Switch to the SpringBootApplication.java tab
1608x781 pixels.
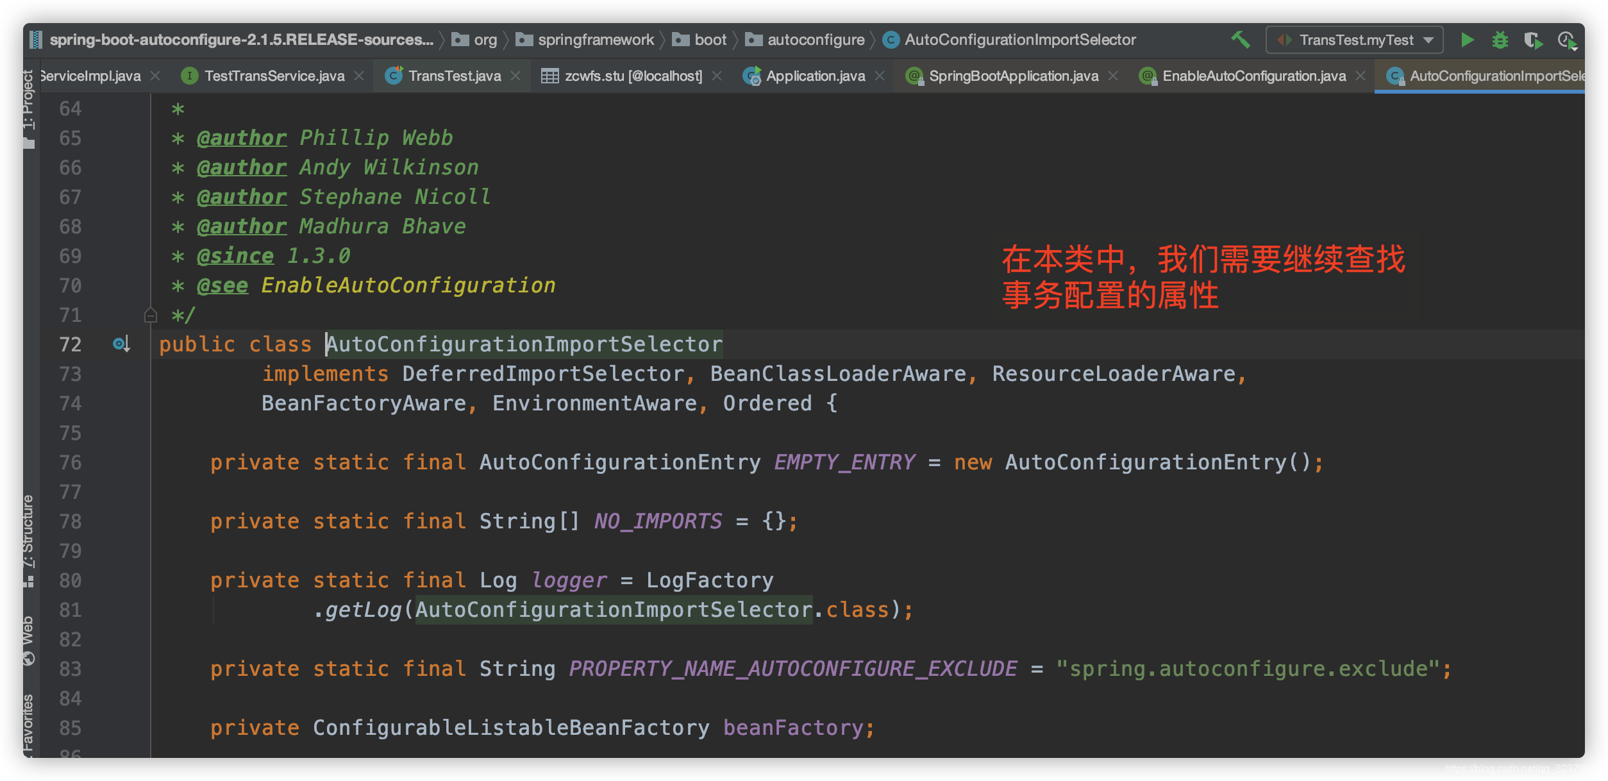tap(1013, 76)
